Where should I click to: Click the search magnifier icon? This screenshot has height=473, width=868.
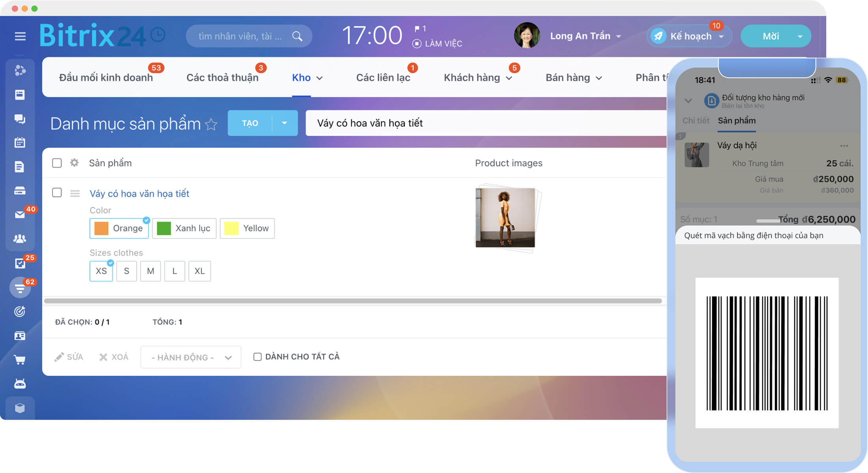tap(297, 36)
